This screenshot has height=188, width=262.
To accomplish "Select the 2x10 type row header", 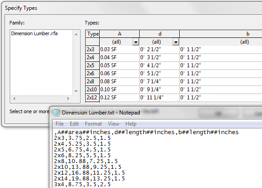I will 93,90.
